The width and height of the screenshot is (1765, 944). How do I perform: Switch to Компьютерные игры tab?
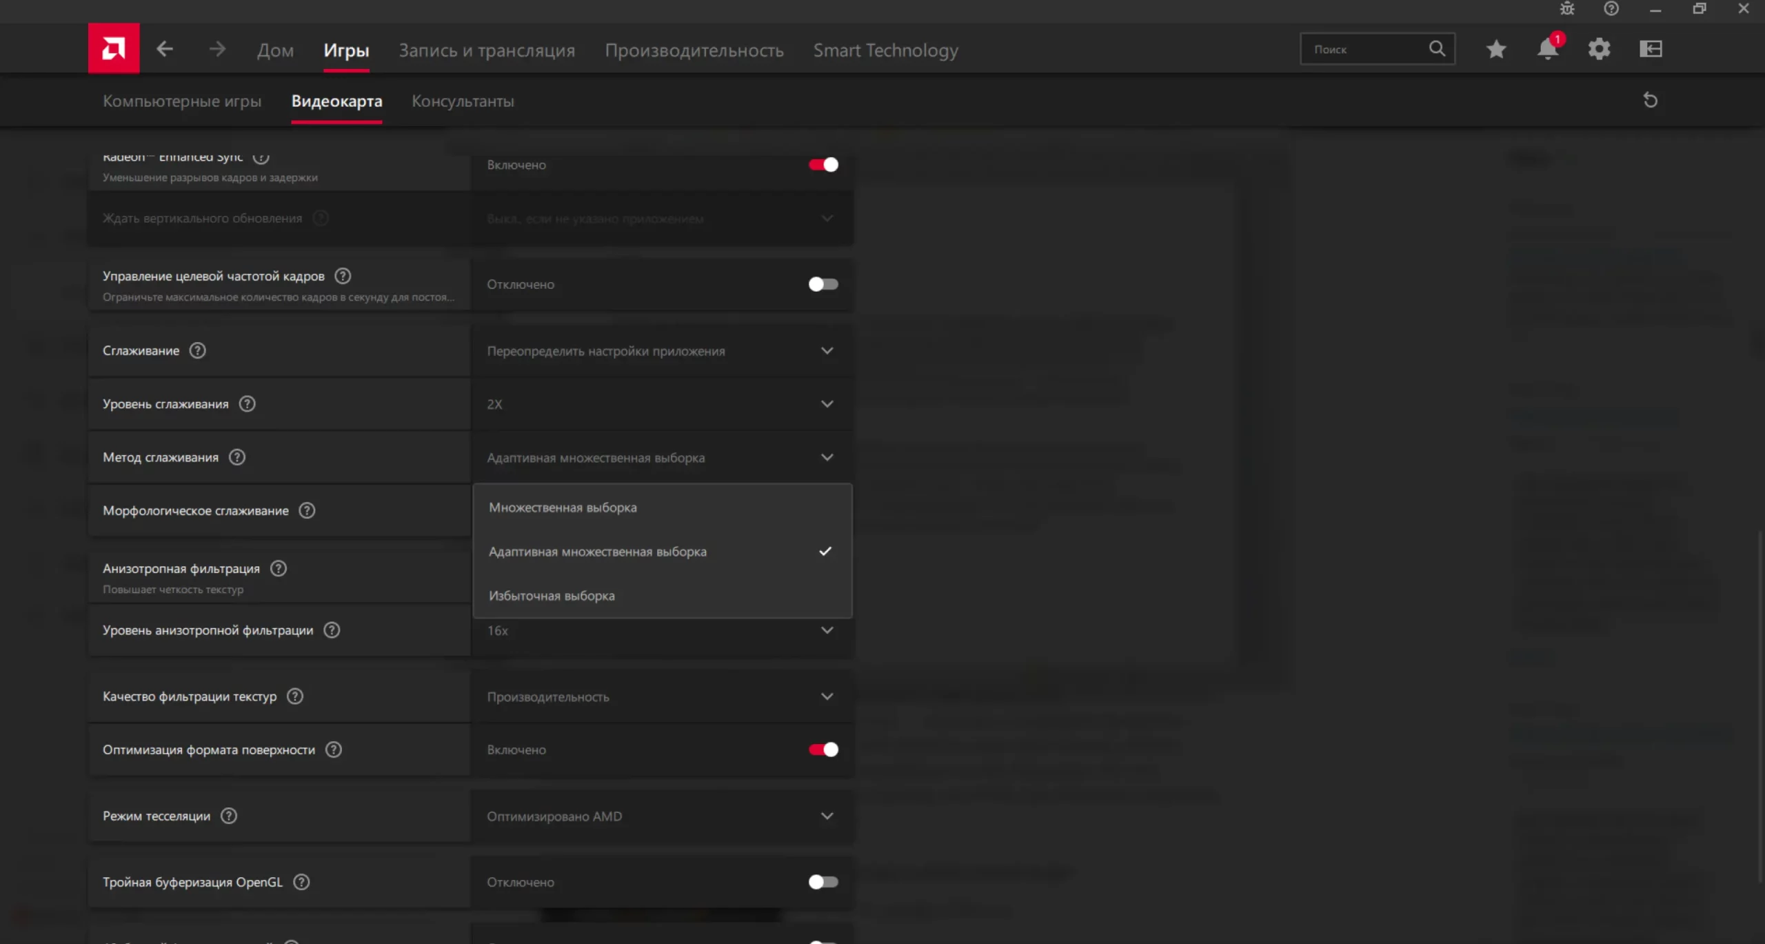point(182,101)
